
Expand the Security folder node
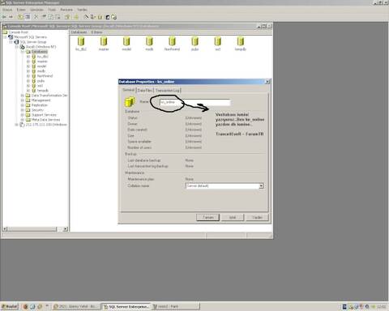(x=23, y=110)
